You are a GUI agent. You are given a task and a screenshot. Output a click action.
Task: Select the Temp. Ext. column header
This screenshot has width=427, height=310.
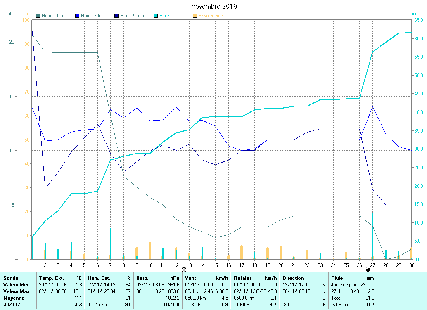click(x=51, y=278)
